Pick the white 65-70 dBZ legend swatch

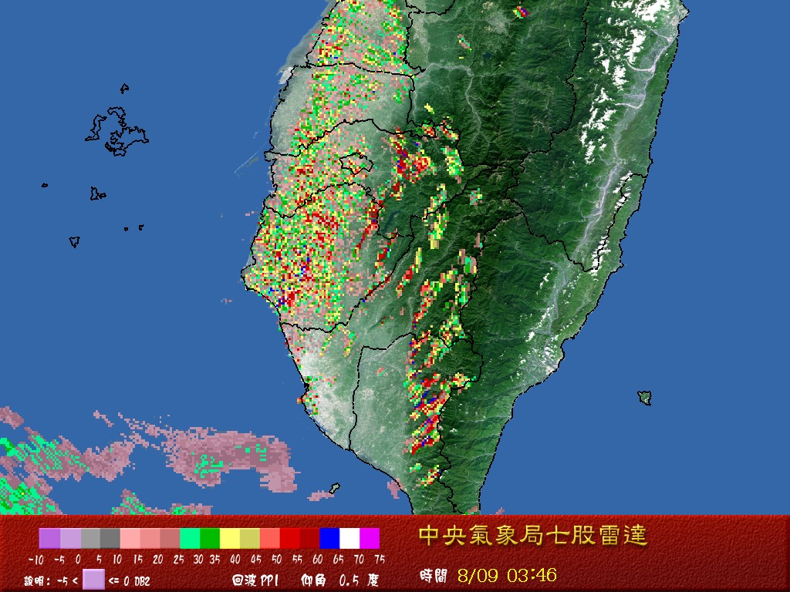tap(349, 538)
